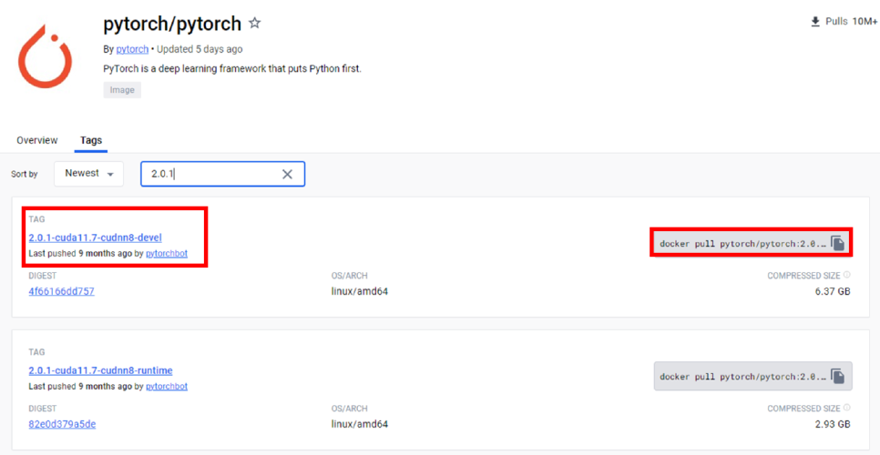
Task: Copy docker pull command for runtime tag
Action: [837, 376]
